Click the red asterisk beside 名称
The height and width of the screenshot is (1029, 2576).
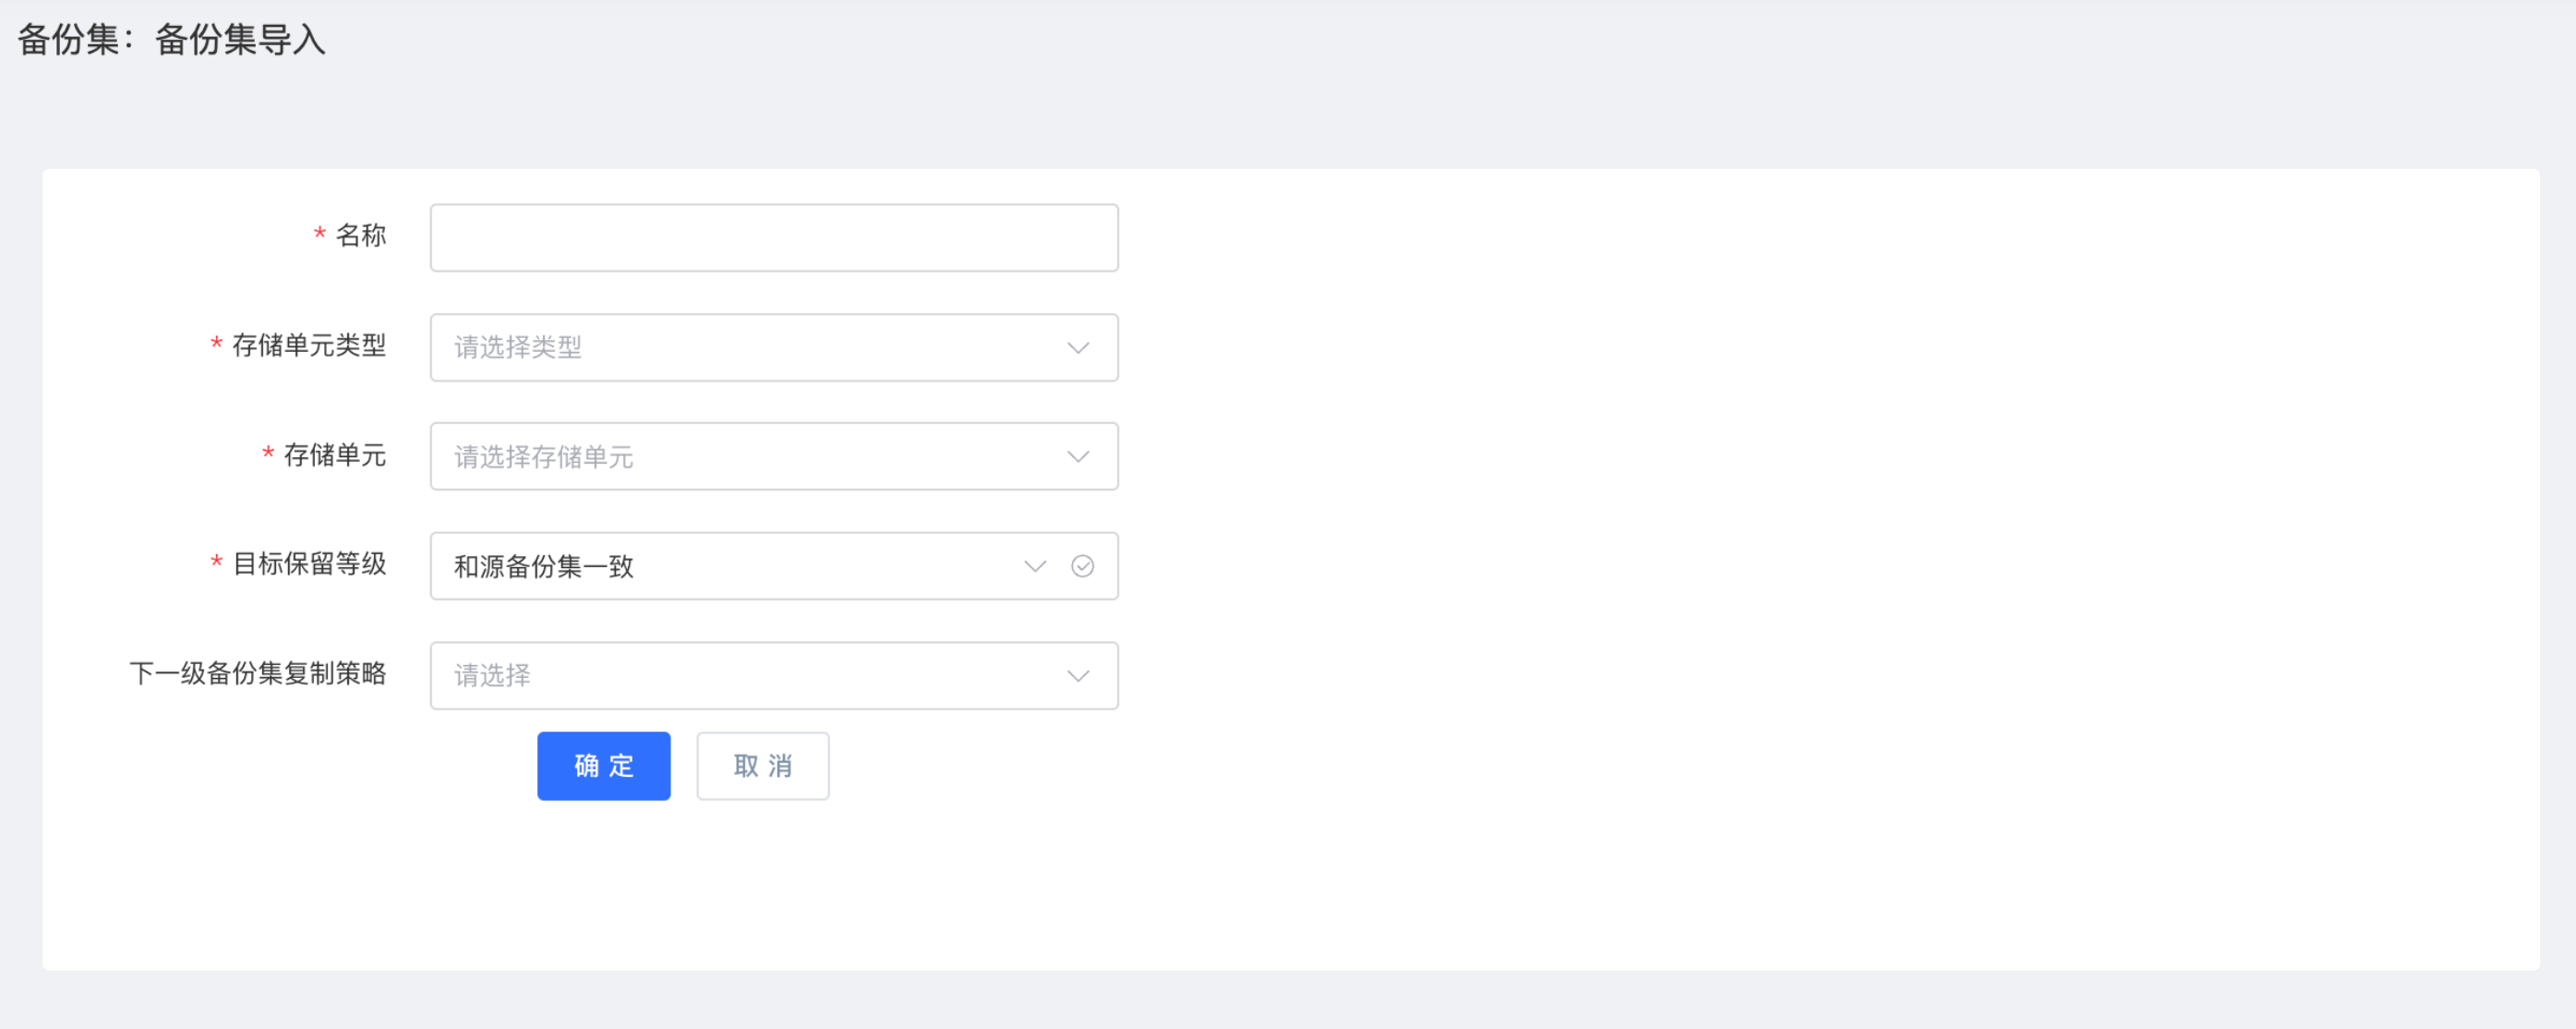(320, 234)
